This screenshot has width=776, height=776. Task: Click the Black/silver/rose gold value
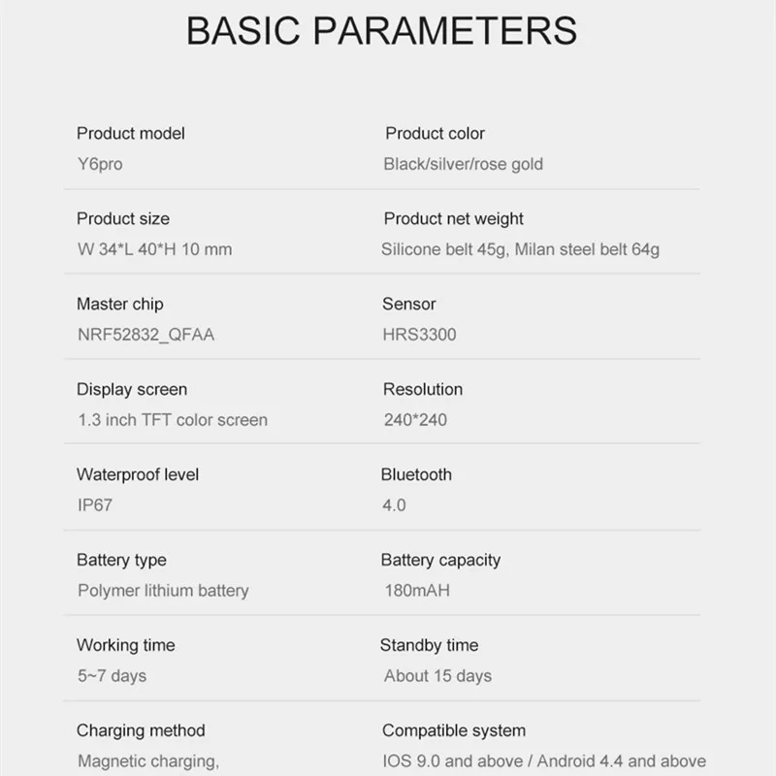point(464,164)
